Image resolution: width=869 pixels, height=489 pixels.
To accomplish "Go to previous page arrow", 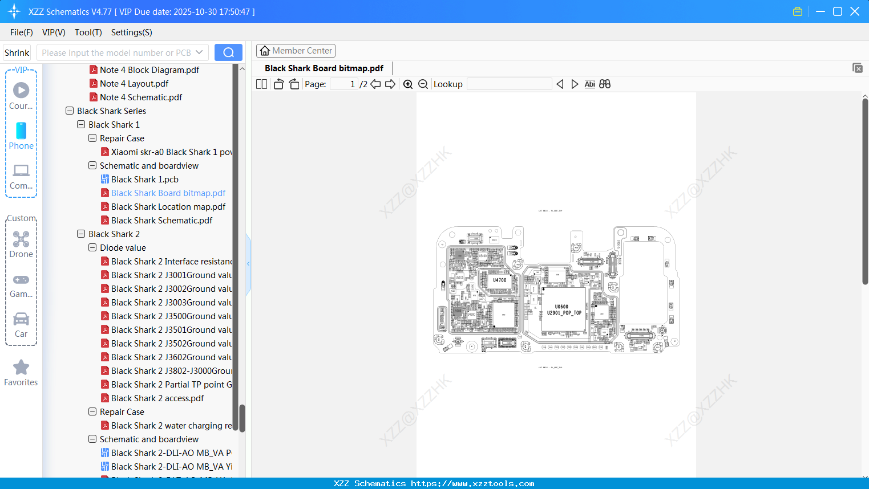I will (375, 84).
